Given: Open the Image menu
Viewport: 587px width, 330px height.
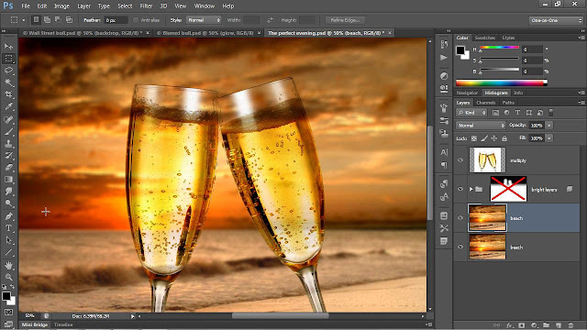Looking at the screenshot, I should pos(61,6).
